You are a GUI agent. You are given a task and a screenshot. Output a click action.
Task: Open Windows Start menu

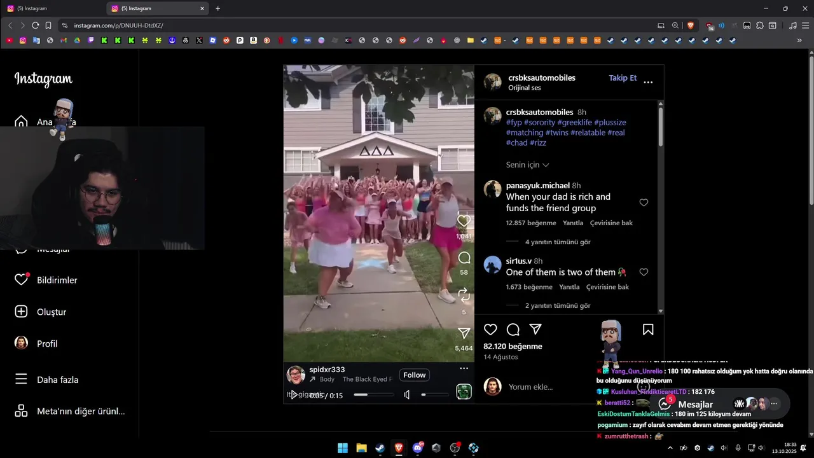pos(343,448)
